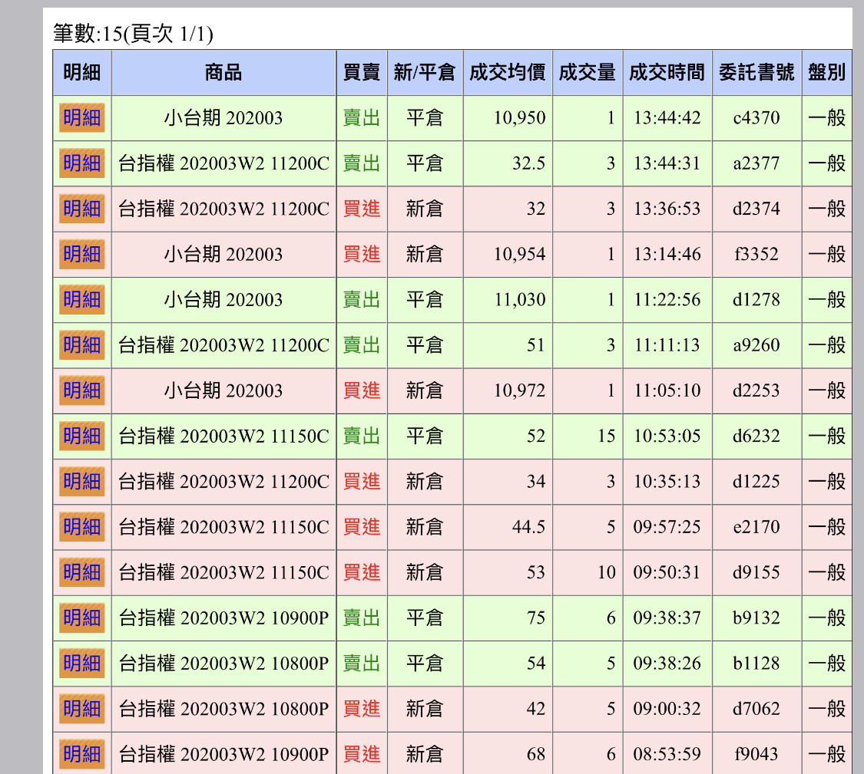Select order number c4370

pos(756,118)
